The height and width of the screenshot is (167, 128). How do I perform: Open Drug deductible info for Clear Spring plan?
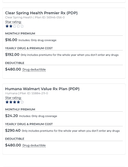tap(34, 70)
